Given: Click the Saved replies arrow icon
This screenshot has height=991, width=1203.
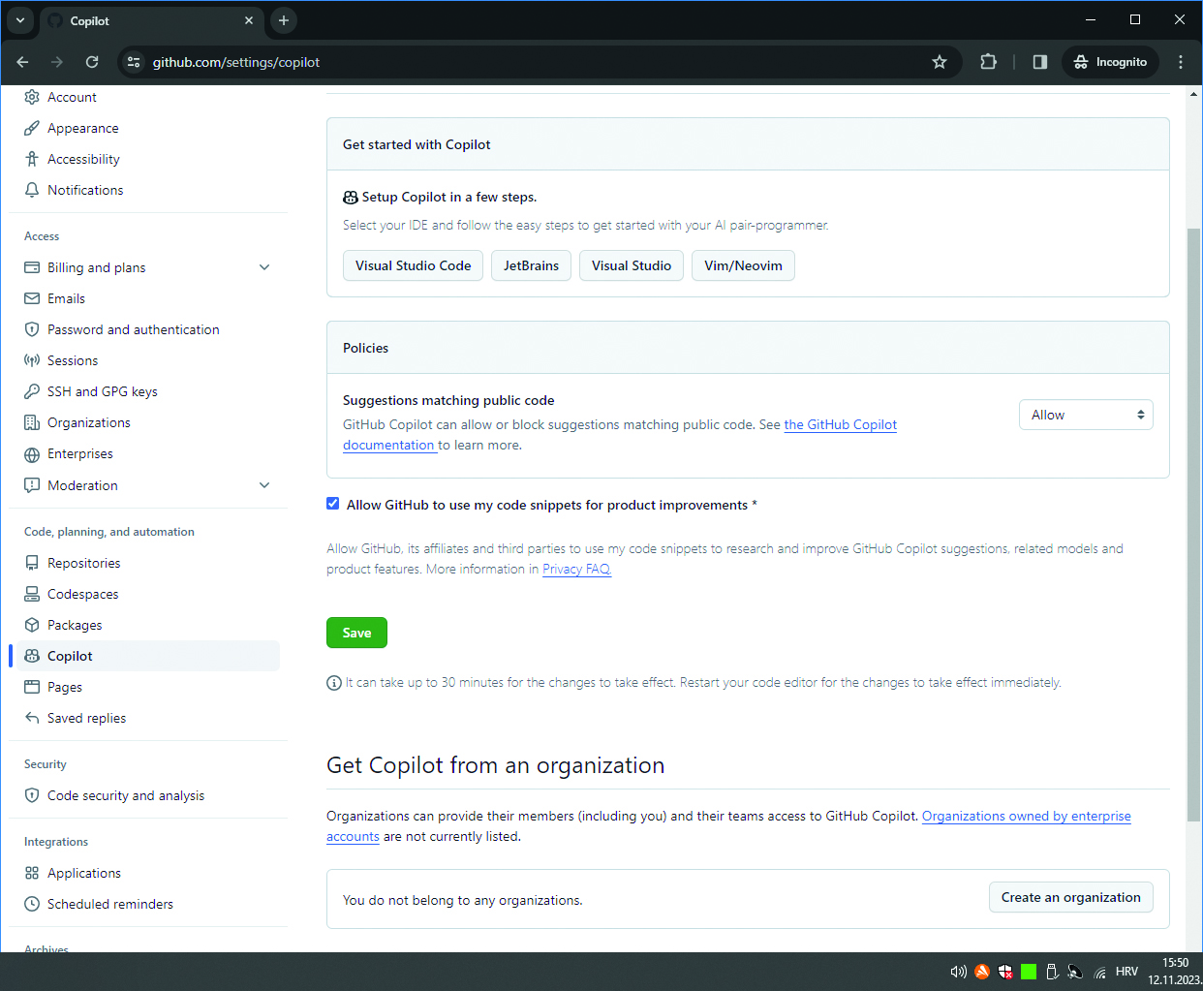Looking at the screenshot, I should coord(32,718).
